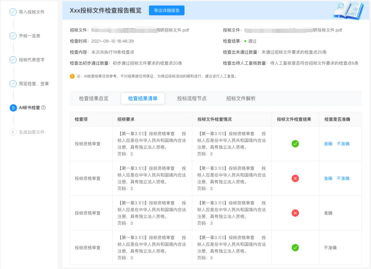Switch to the 检查结果总览 tab
371x269 pixels.
point(94,98)
